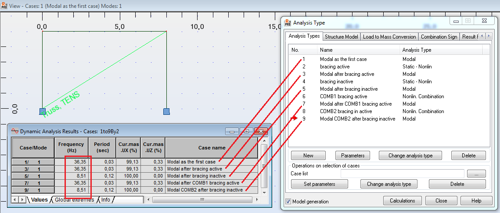Click the Cur.mas.UZ (%) column header
500x213 pixels.
152,148
